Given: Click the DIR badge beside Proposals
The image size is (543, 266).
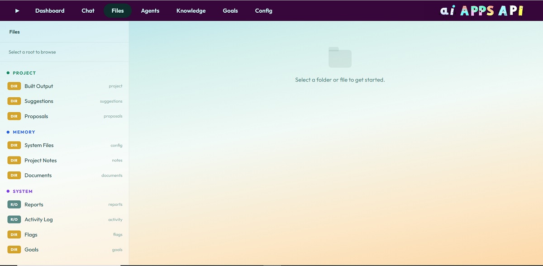Looking at the screenshot, I should (14, 116).
